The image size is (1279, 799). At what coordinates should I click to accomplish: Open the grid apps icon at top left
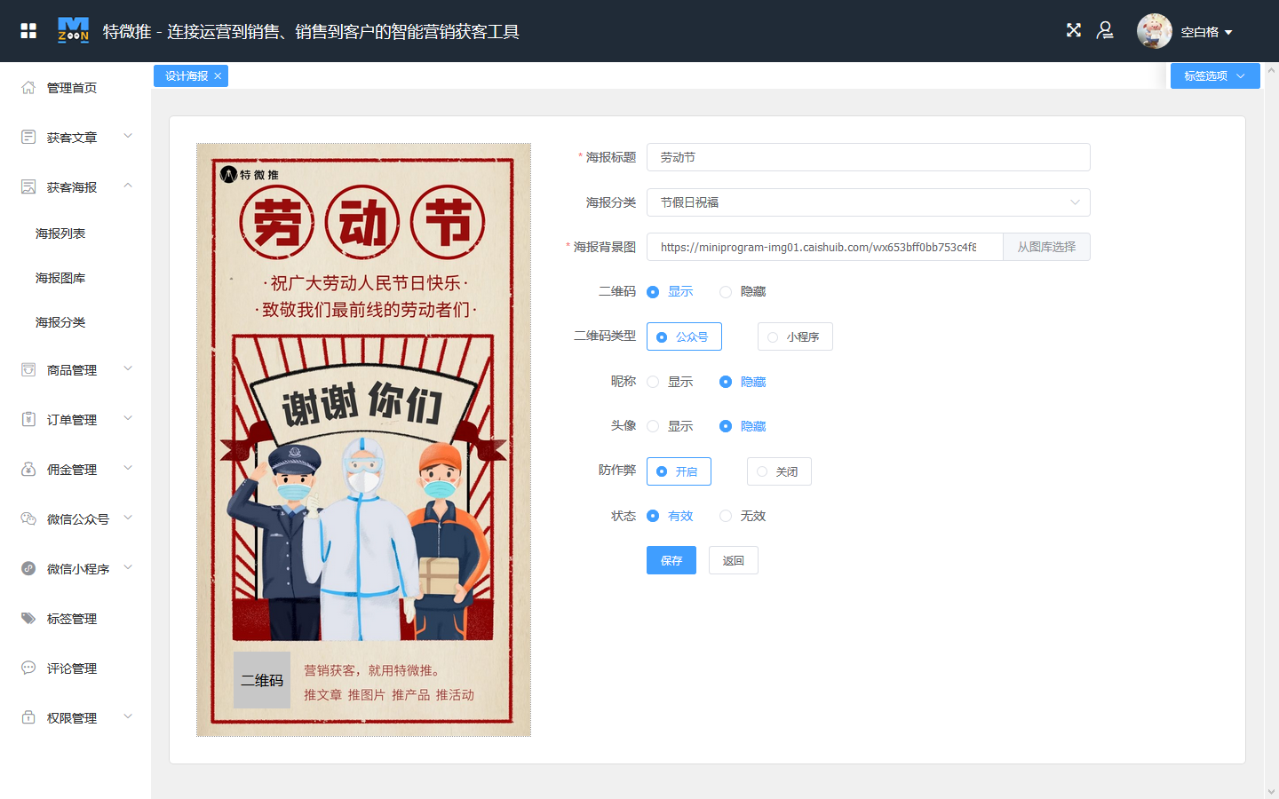(28, 29)
